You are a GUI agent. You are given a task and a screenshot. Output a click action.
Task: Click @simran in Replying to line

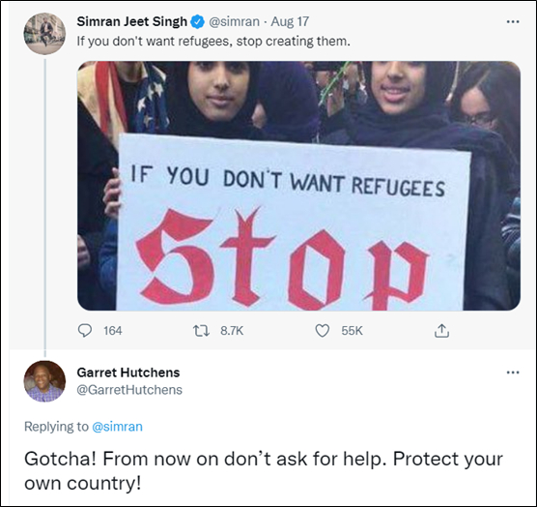(118, 427)
